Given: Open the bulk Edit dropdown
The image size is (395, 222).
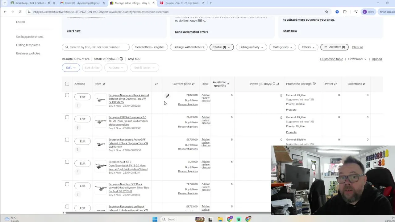Looking at the screenshot, I should click(x=71, y=68).
